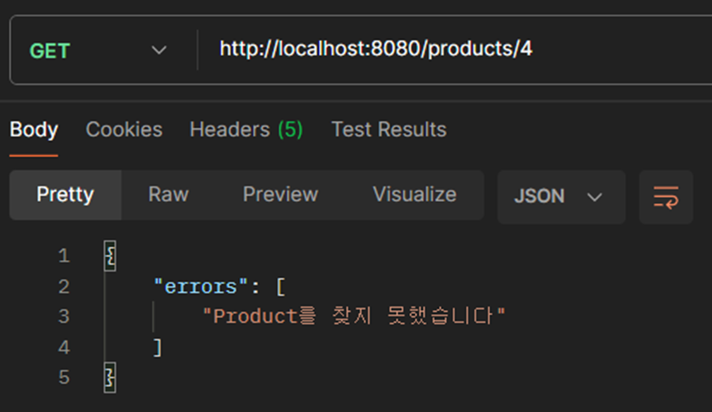Viewport: 712px width, 412px height.
Task: Click the "Product를 찾지 못했습니다" error message
Action: [354, 316]
